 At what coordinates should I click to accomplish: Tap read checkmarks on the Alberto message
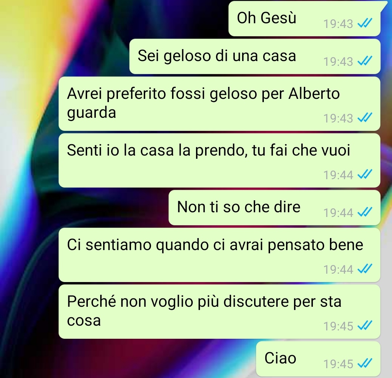click(x=365, y=117)
